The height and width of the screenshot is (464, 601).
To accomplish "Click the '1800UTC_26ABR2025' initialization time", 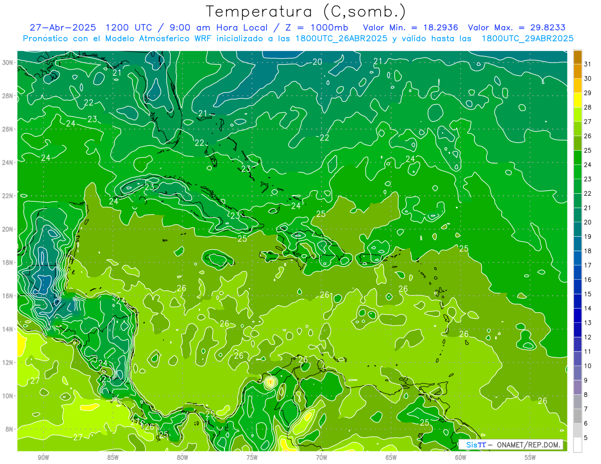I will (341, 38).
